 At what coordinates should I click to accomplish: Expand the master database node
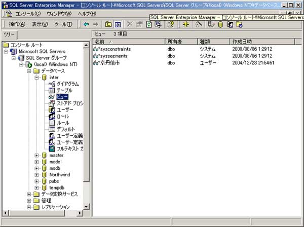(x=36, y=156)
